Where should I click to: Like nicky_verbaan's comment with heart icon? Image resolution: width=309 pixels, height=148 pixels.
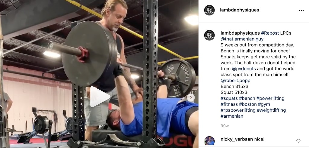[x=298, y=141]
